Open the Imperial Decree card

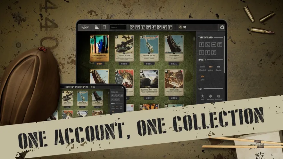point(149,48)
